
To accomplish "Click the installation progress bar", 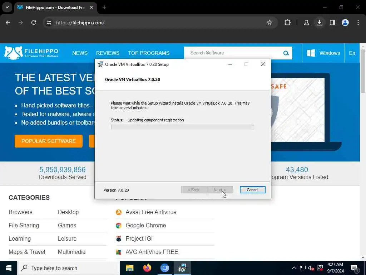I will tap(182, 127).
